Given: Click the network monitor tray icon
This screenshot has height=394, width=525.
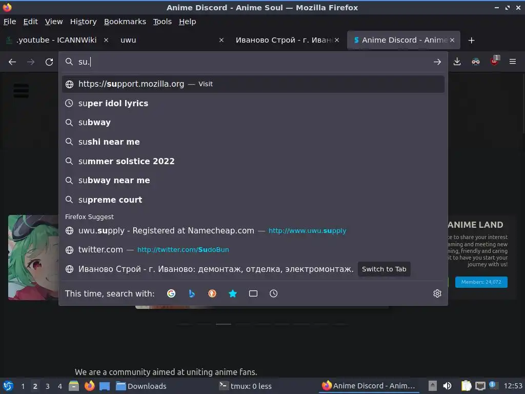Looking at the screenshot, I should (480, 386).
